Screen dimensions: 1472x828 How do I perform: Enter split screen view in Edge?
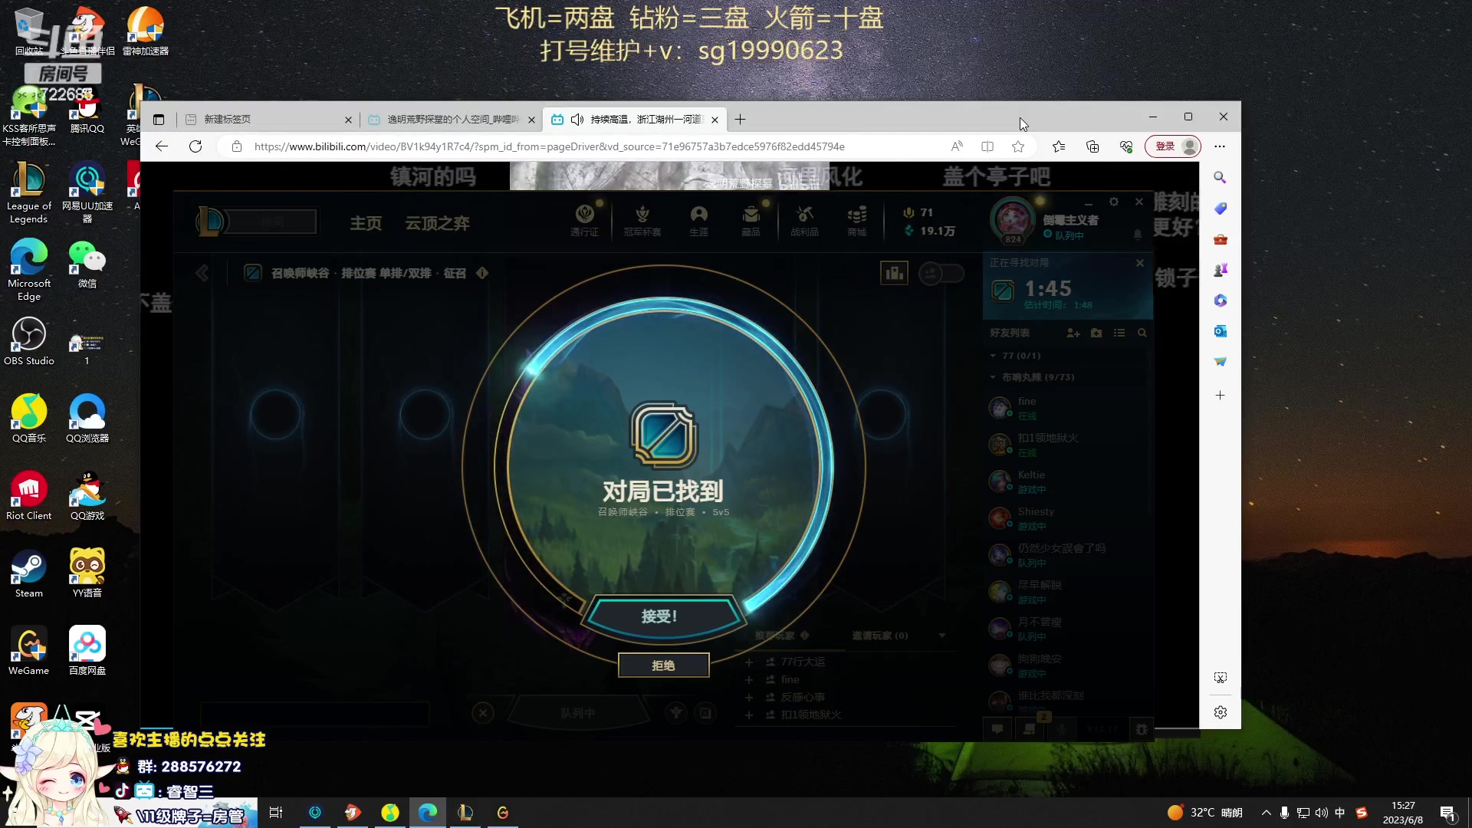click(987, 146)
